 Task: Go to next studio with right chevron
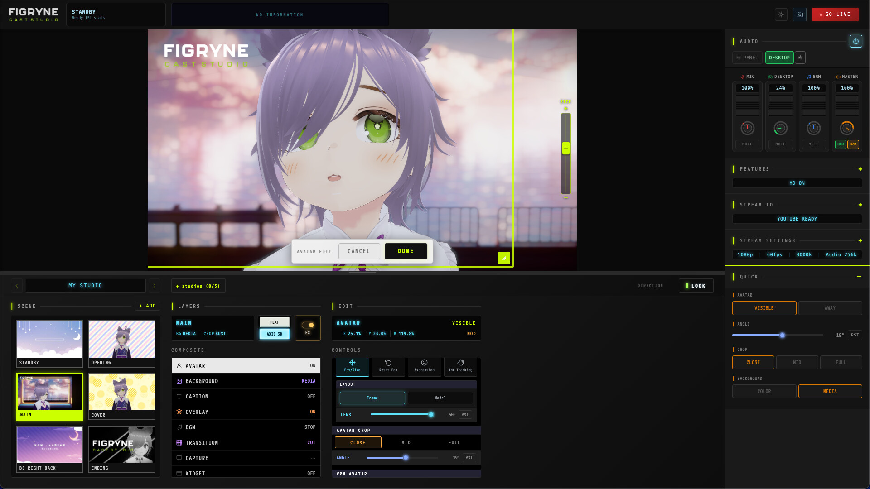tap(155, 286)
